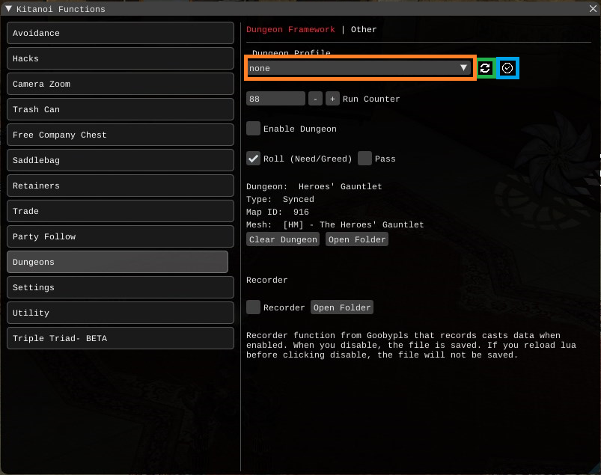Click the Run Counter input field
Image resolution: width=601 pixels, height=475 pixels.
(275, 99)
